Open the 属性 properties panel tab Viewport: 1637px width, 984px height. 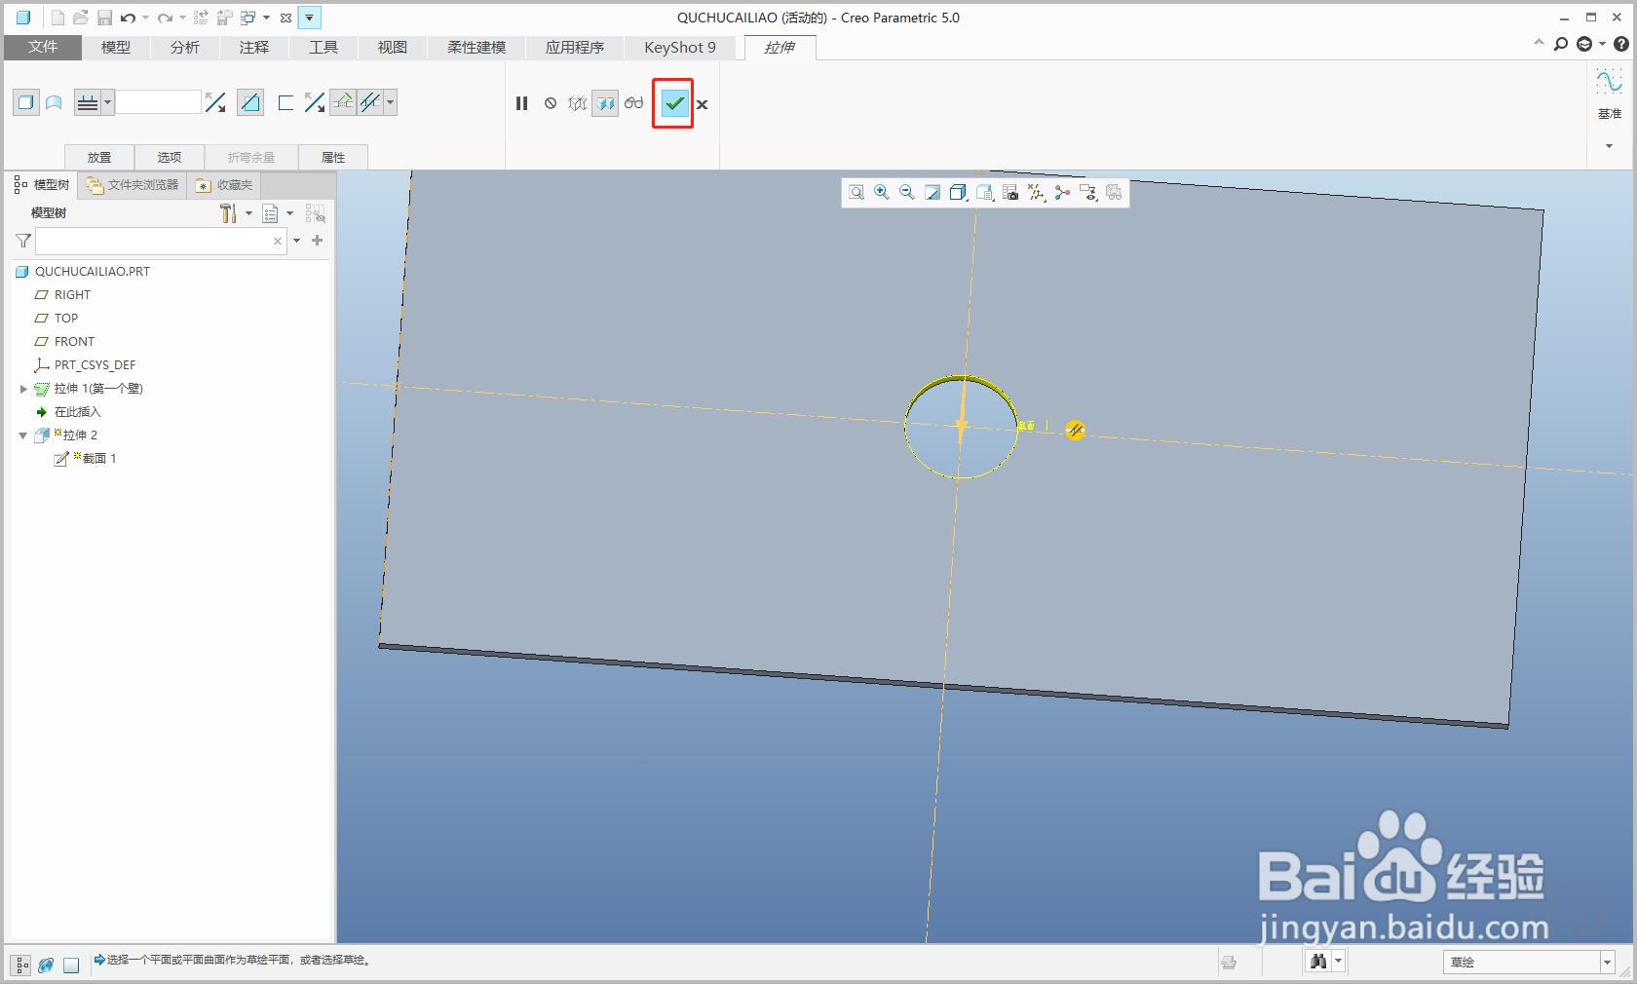coord(333,157)
